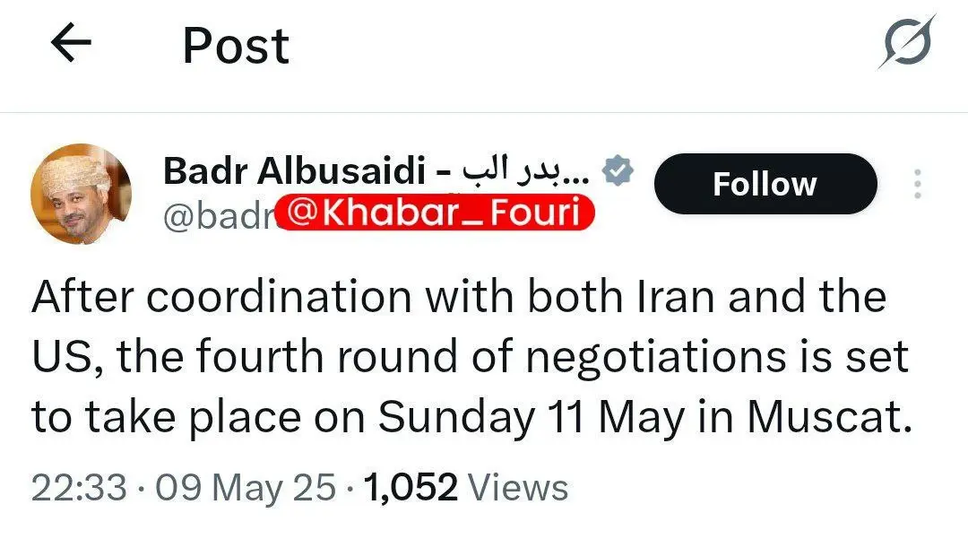Go back using the left arrow
968x539 pixels.
click(72, 45)
